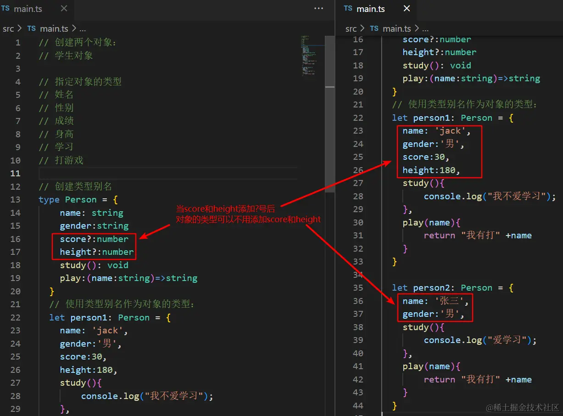This screenshot has height=416, width=563.
Task: Click 'gender:string' on line 15
Action: pyautogui.click(x=94, y=226)
